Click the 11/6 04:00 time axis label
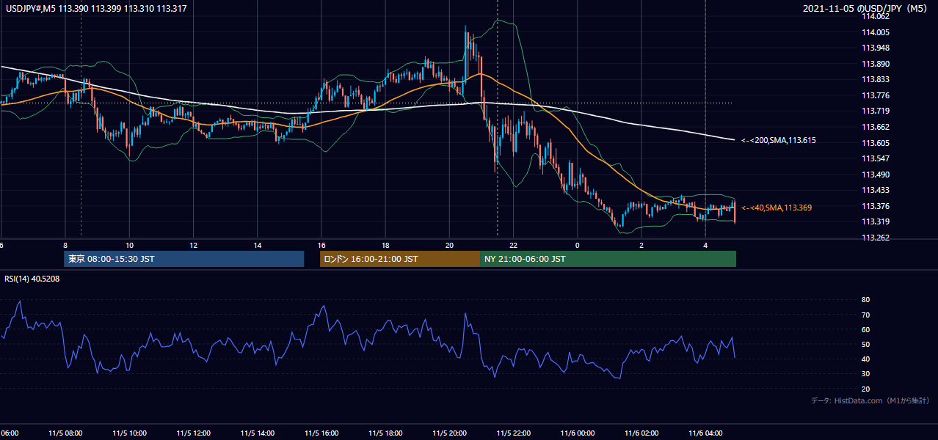This screenshot has height=440, width=938. 705,433
